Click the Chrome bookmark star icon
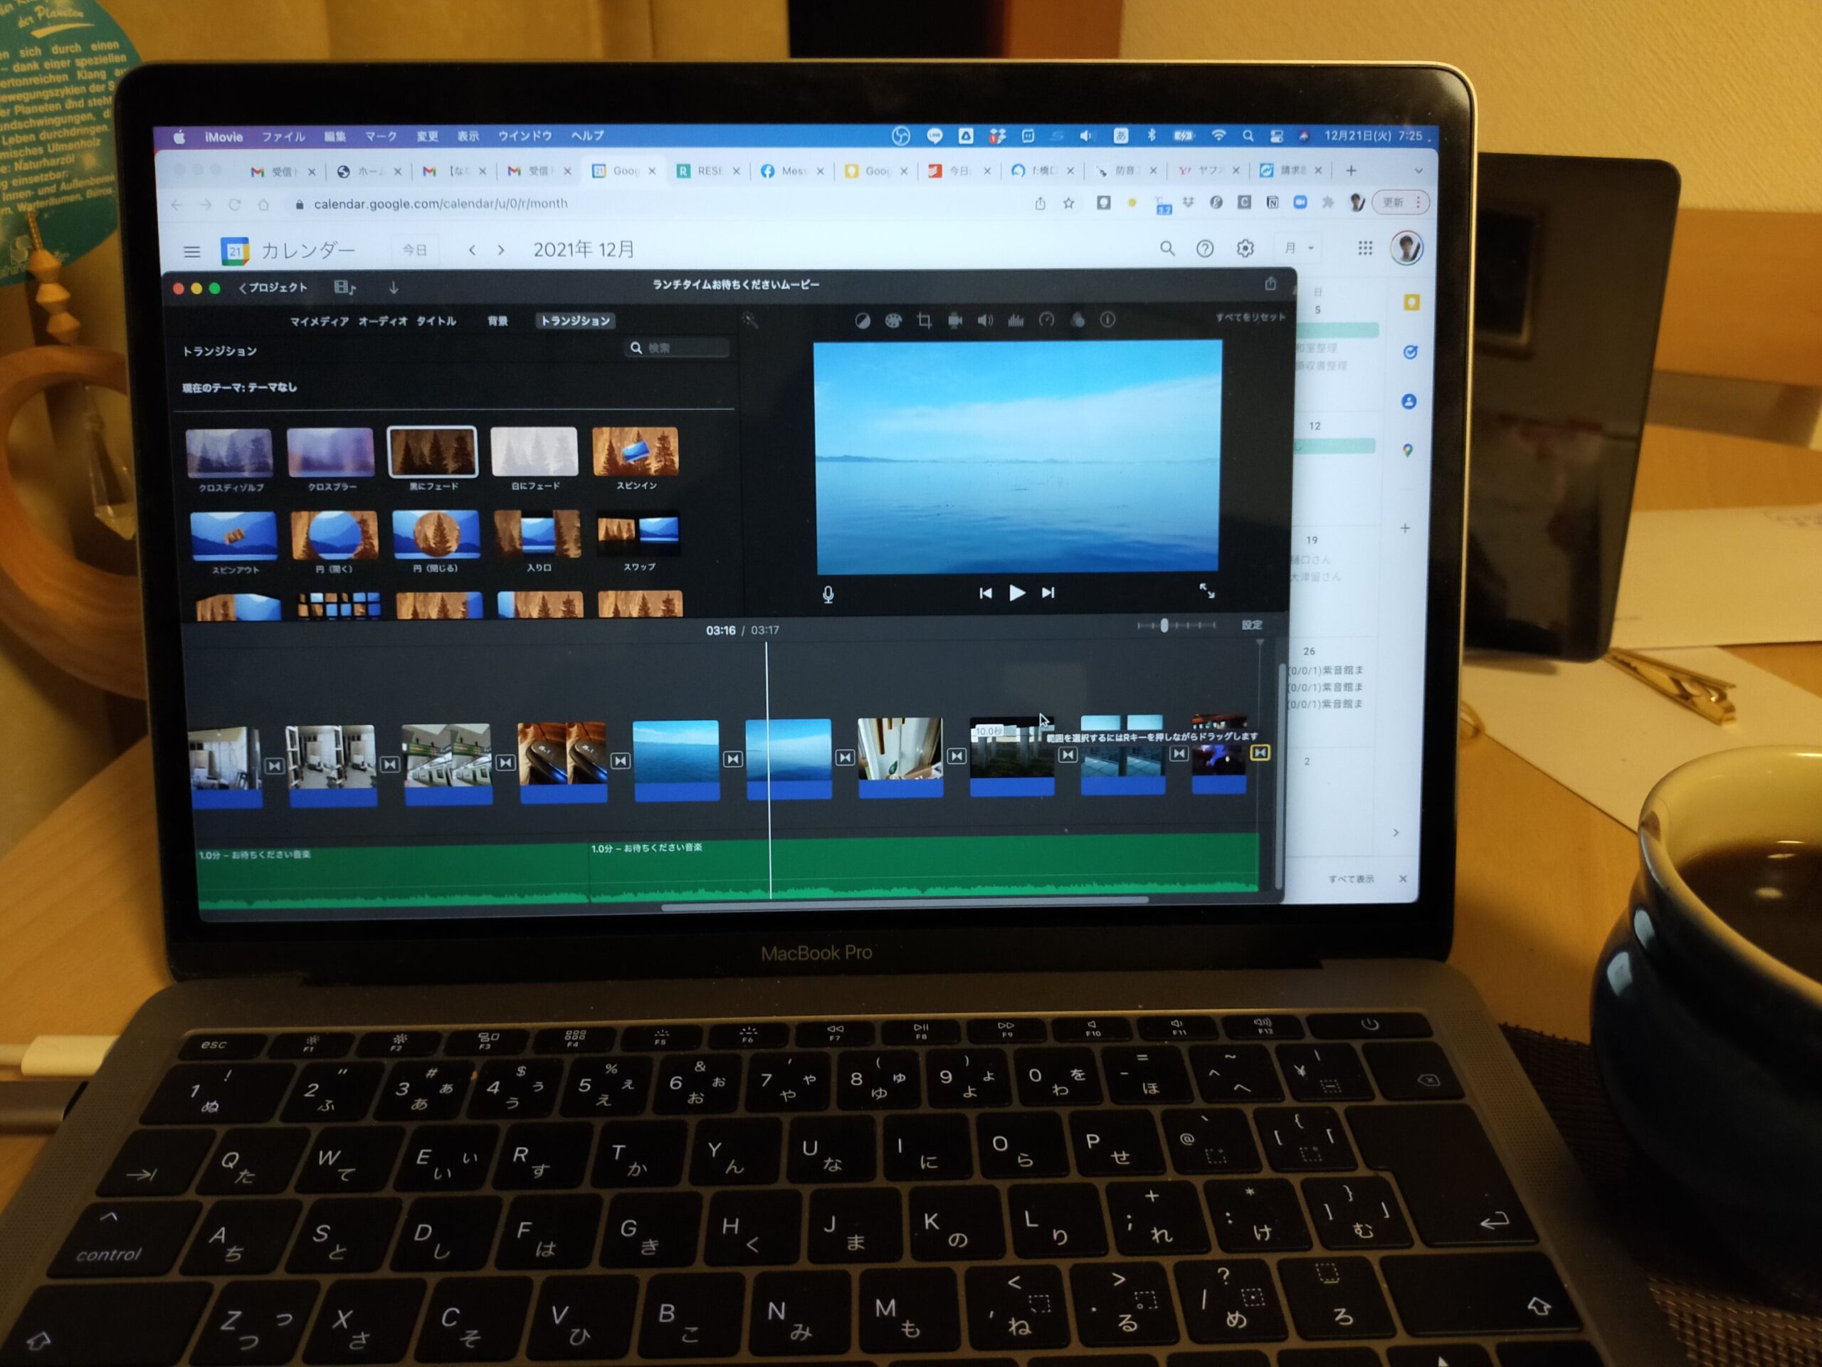This screenshot has width=1822, height=1367. tap(1068, 203)
